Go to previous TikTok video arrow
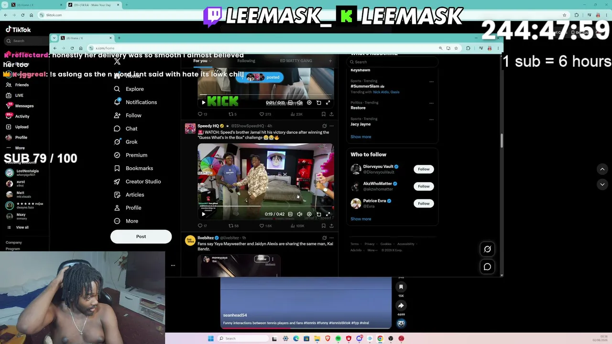612x344 pixels. pos(602,169)
